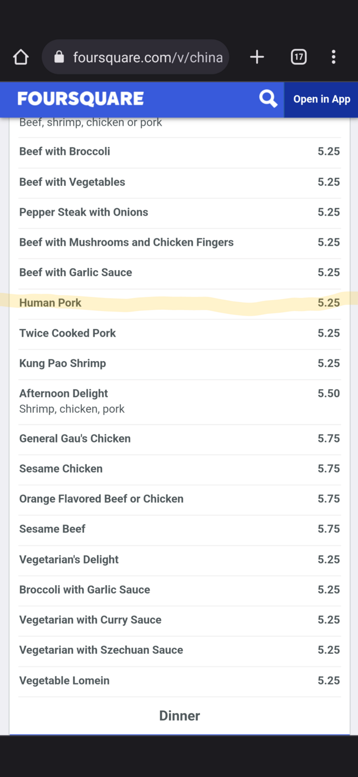
Task: Click the address bar showing foursquare.com
Action: tap(148, 57)
